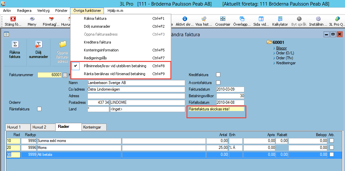Click the Överlappande windows icon
Viewport: 345px width, 171px height.
[242, 19]
